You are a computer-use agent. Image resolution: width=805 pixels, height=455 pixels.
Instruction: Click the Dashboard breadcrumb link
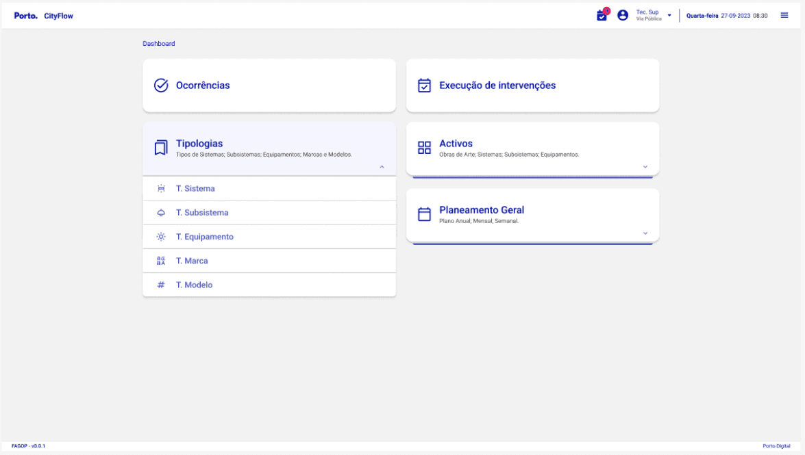159,44
